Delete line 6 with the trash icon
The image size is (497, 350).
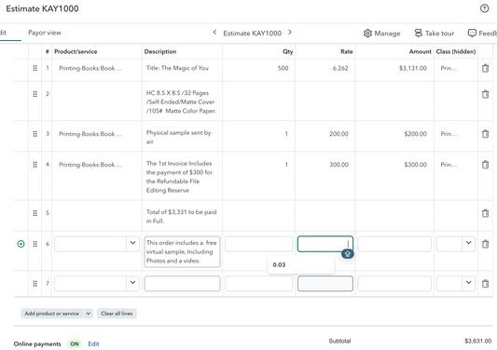(x=485, y=244)
